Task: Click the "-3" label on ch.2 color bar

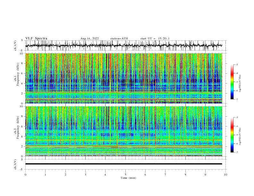Action: [x=237, y=118]
